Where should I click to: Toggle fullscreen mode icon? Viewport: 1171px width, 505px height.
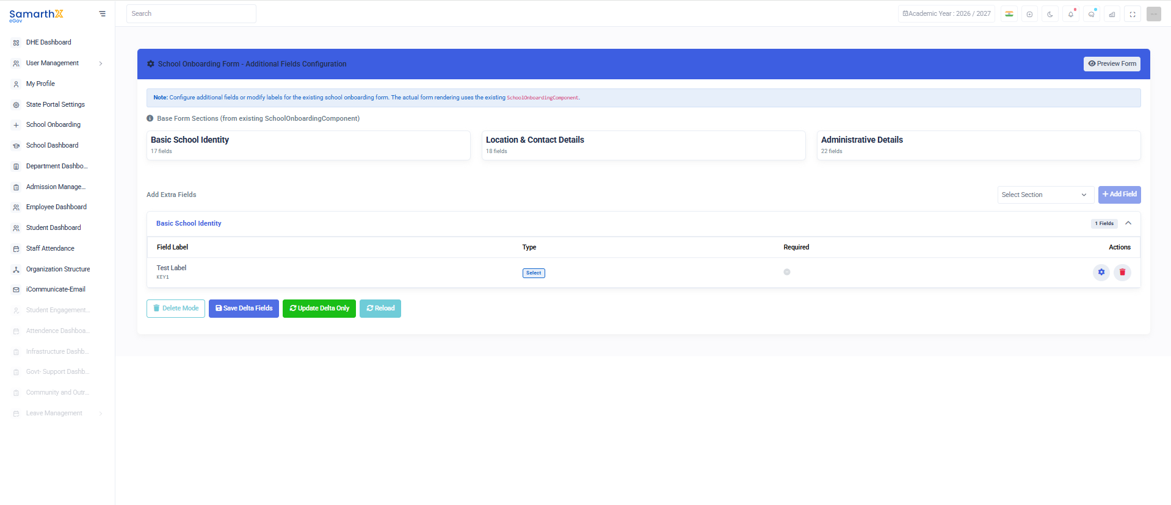(1133, 14)
